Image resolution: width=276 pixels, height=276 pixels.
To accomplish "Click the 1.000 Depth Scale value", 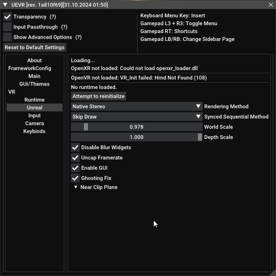I will click(x=136, y=137).
